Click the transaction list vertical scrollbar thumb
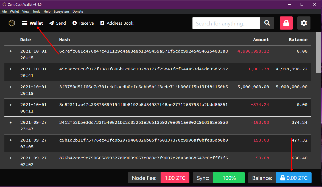The height and width of the screenshot is (187, 322). point(318,52)
